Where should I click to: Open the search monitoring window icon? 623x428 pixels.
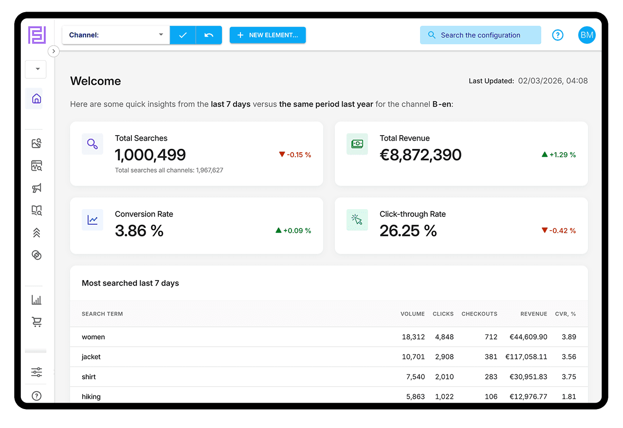[x=37, y=166]
